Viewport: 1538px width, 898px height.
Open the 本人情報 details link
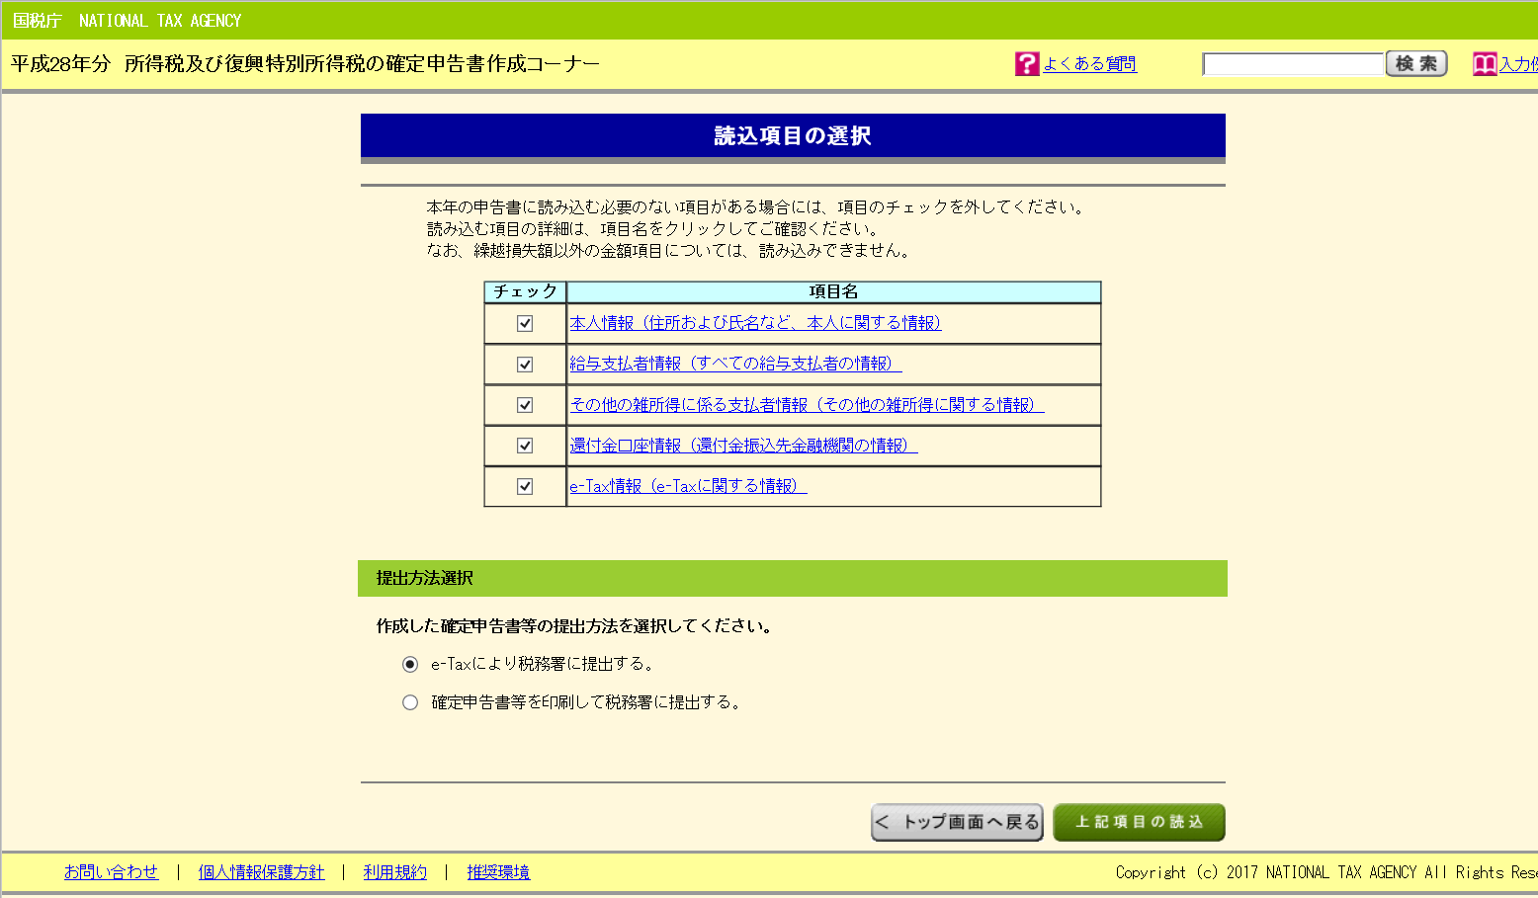tap(755, 323)
